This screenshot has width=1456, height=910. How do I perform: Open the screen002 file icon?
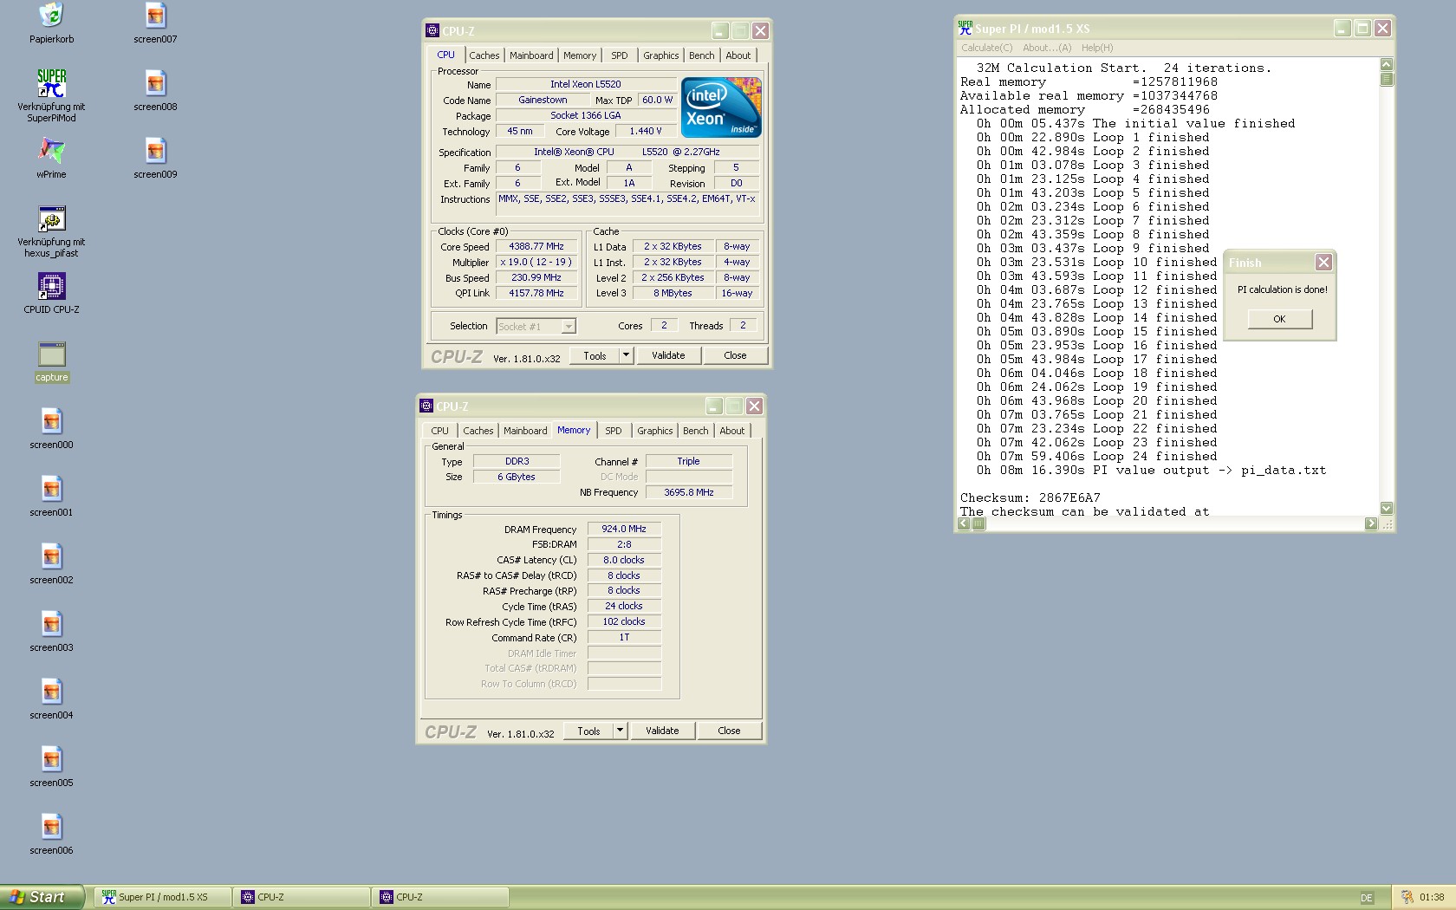(x=51, y=557)
